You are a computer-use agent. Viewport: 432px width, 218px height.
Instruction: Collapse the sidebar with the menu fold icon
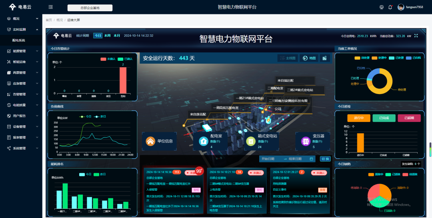(50, 7)
